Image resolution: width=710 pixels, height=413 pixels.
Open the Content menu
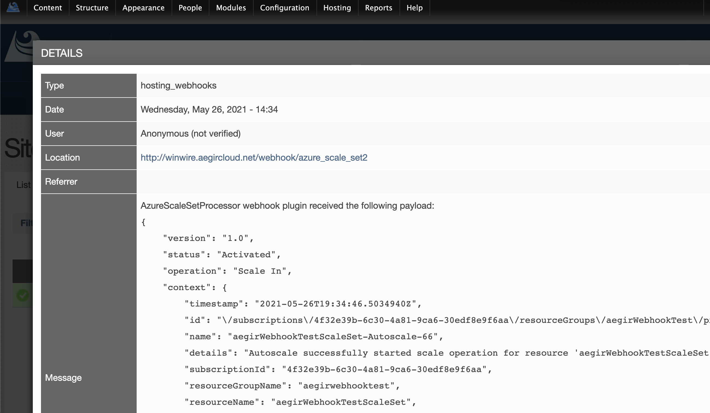click(x=48, y=8)
